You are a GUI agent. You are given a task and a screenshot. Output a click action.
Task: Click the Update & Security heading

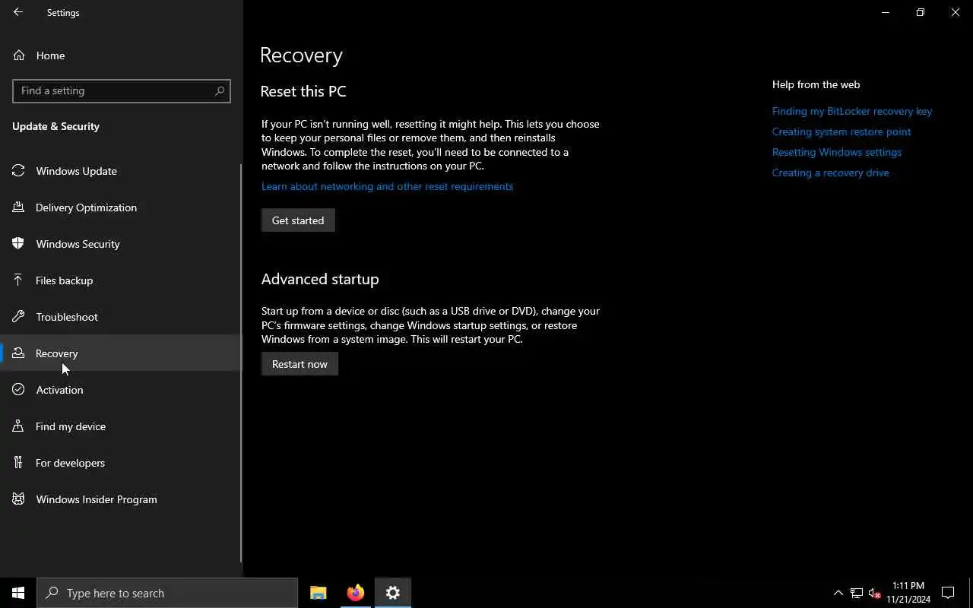55,126
